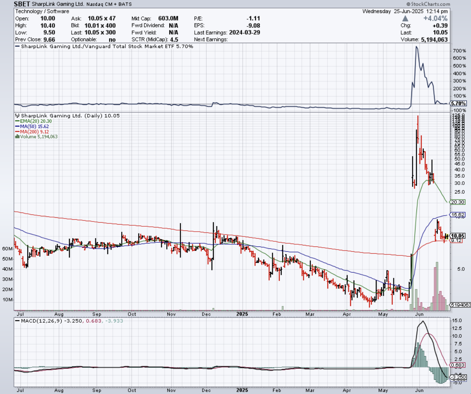Screen dimensions: 471x394
Task: Click the Bid quote 10.01 x 400
Action: coord(100,25)
